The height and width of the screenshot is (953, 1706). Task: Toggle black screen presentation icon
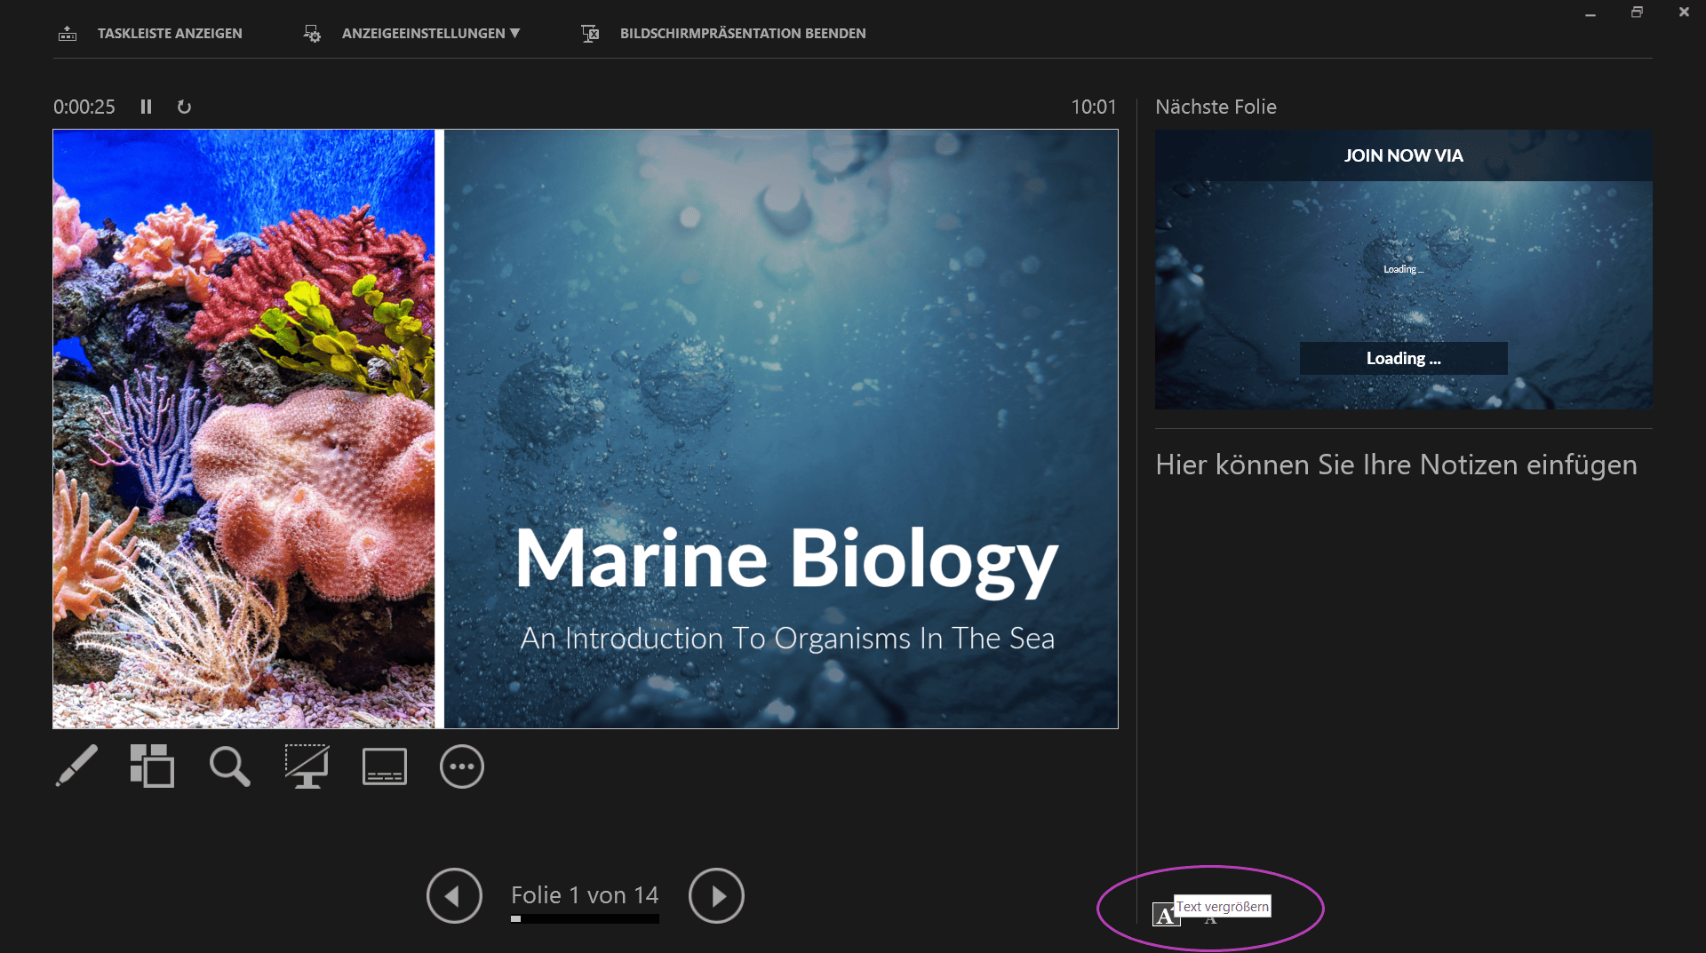click(x=307, y=766)
